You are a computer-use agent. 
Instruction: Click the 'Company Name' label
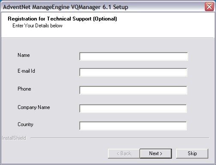click(34, 107)
